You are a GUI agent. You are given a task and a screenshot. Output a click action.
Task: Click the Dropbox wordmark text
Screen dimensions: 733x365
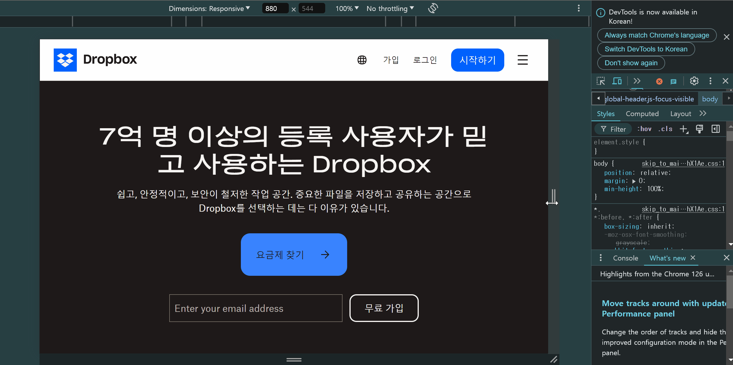110,59
